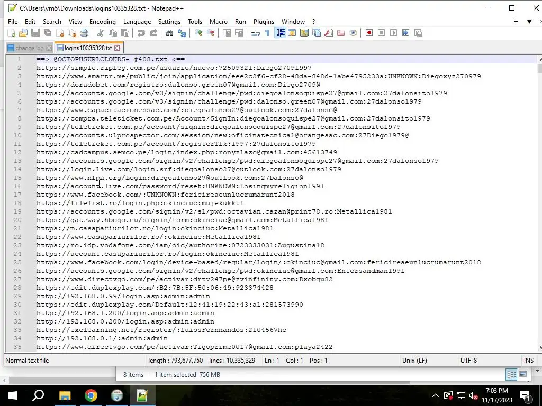This screenshot has height=406, width=542.
Task: Open the File menu
Action: [x=13, y=21]
